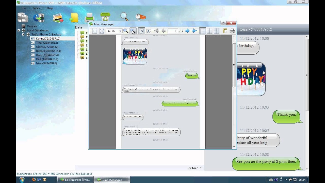Click the Date column header

pos(79,27)
